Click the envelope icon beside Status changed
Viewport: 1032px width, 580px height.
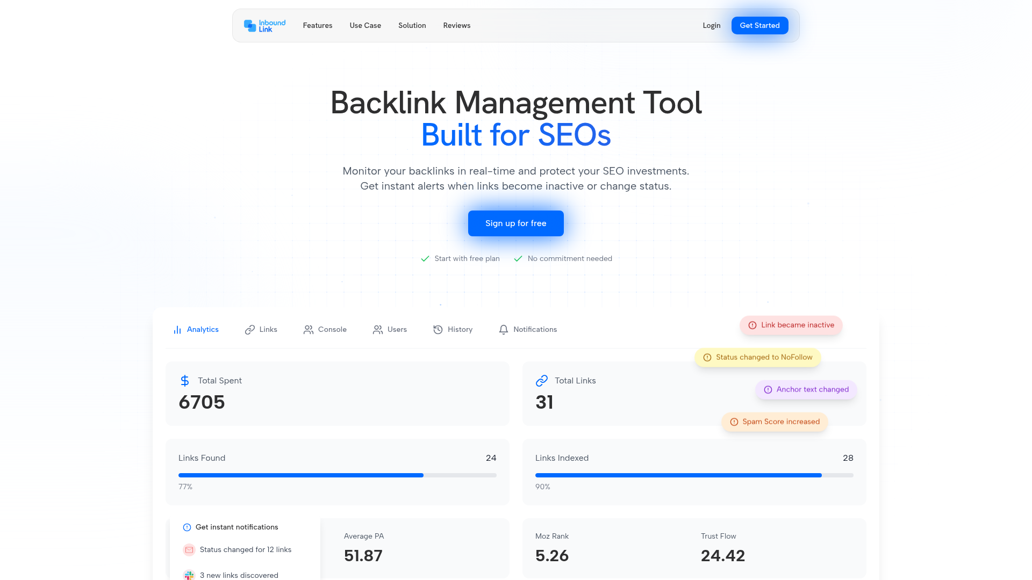(189, 549)
